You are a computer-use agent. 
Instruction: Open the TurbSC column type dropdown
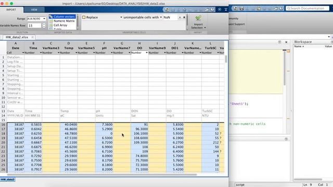coord(218,52)
